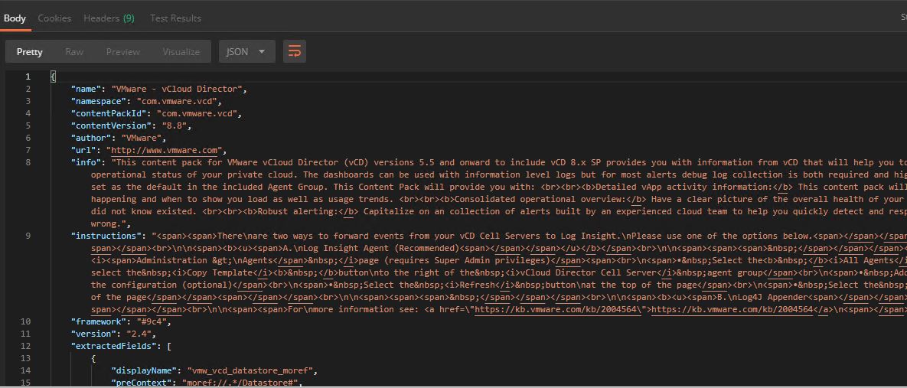Click line number 9 in the gutter
This screenshot has height=388, width=907.
pos(28,236)
